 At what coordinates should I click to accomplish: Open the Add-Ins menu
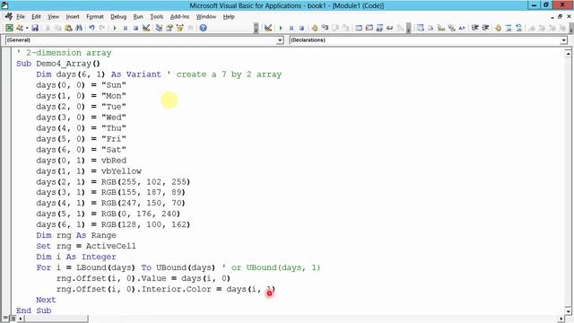coord(179,17)
